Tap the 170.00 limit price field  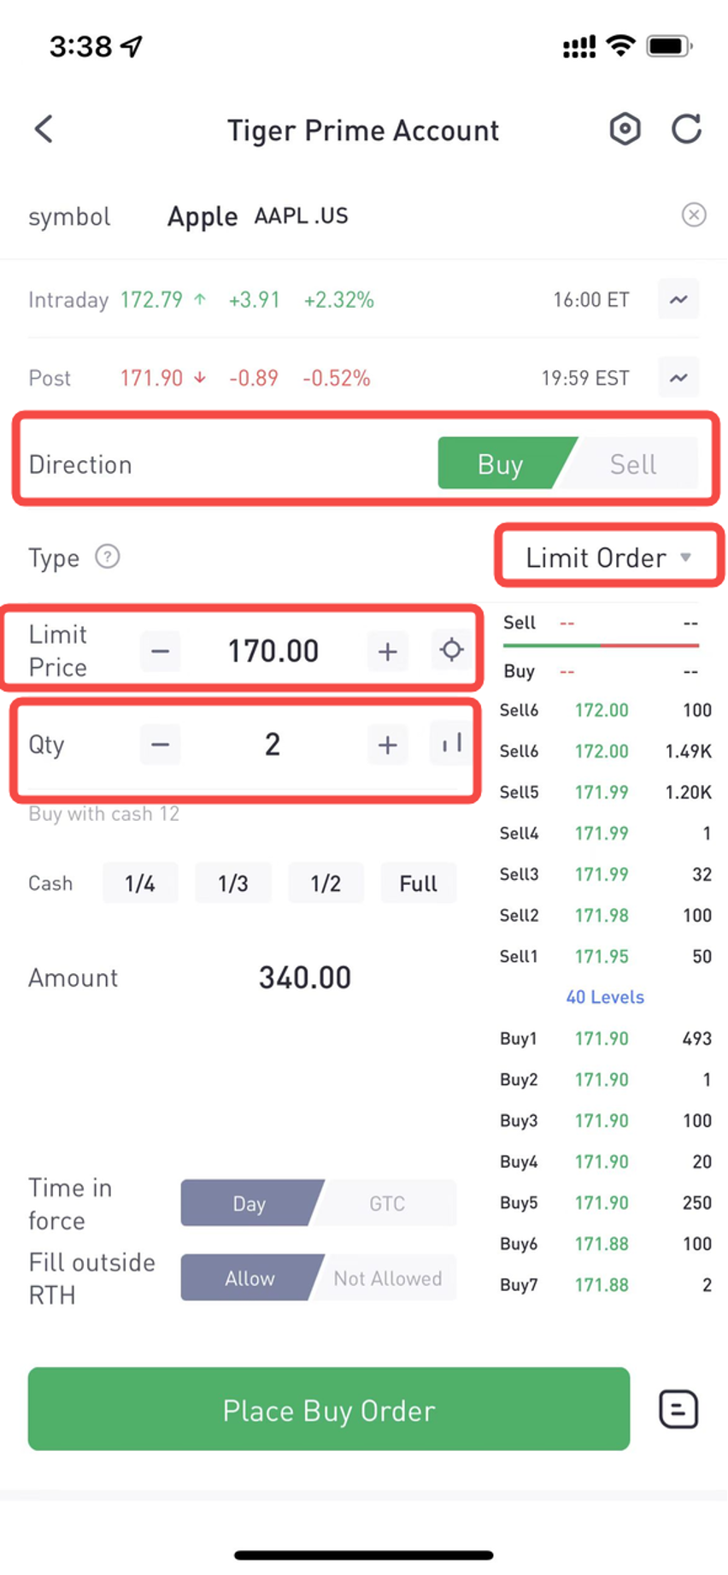[x=273, y=651]
